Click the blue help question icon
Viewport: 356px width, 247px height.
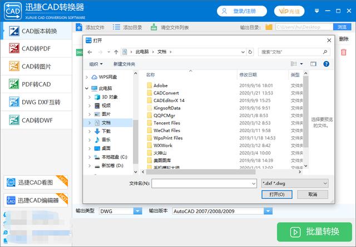click(327, 64)
